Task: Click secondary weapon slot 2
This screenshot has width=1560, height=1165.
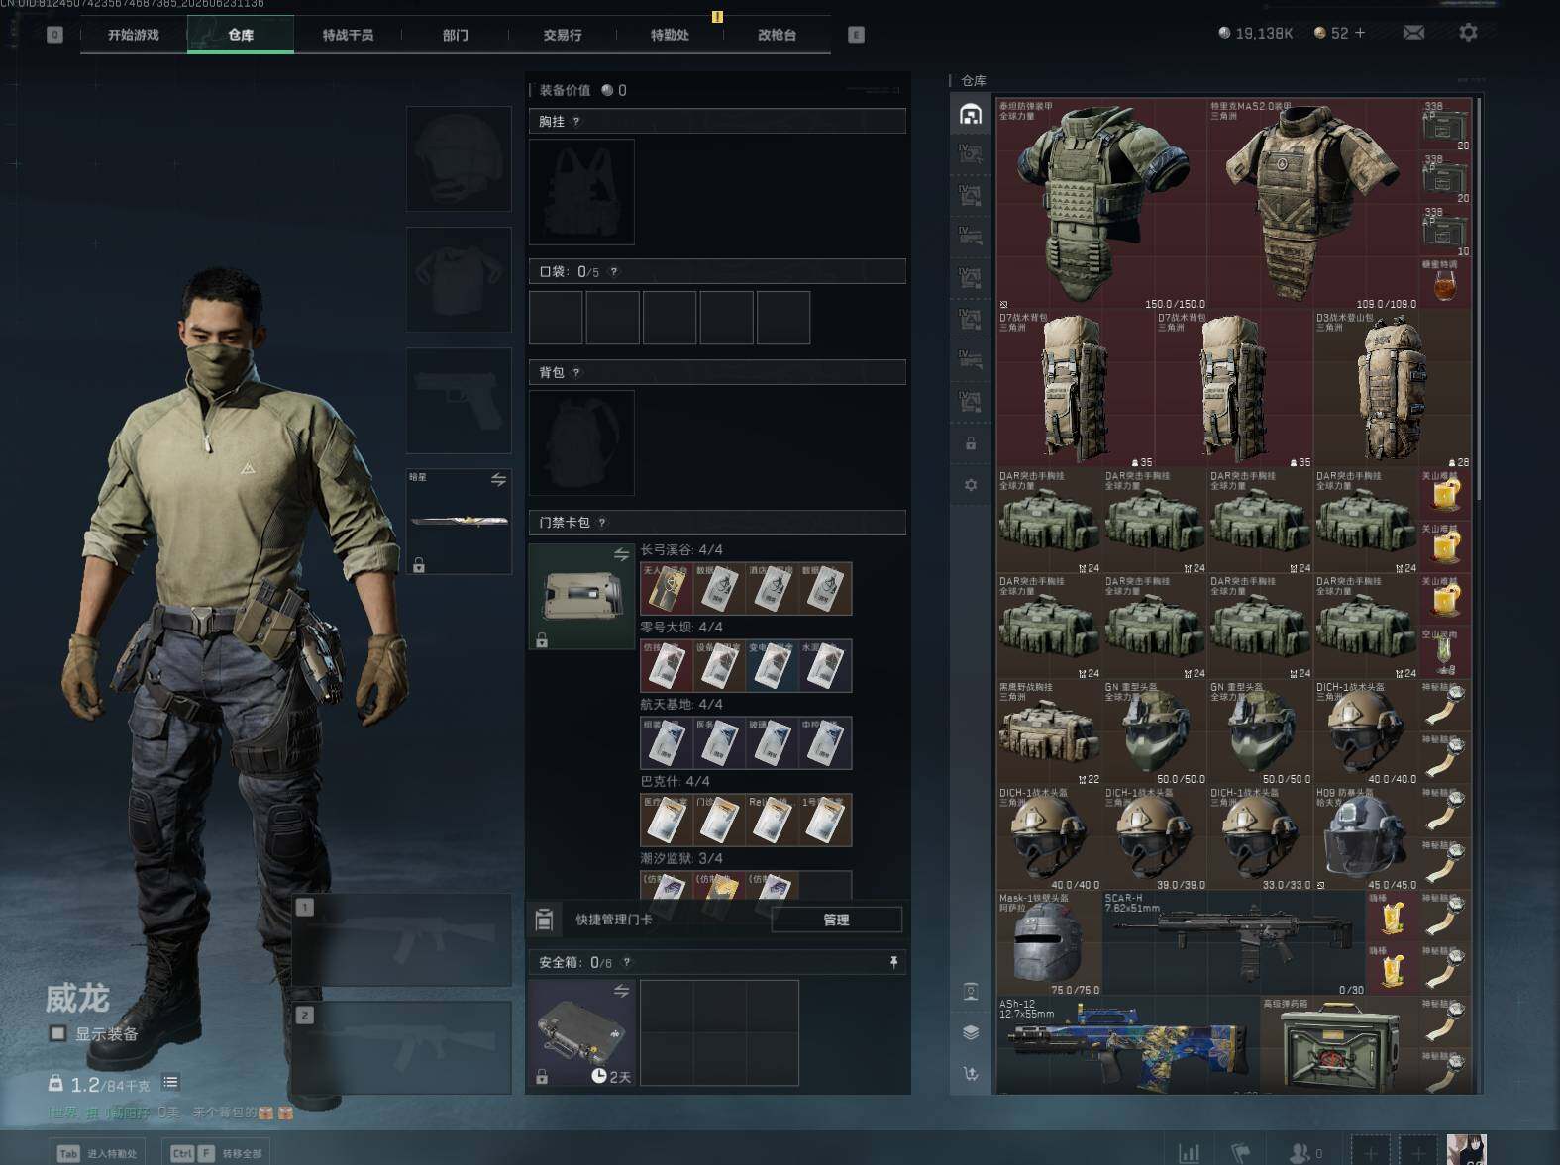Action: [x=402, y=1047]
